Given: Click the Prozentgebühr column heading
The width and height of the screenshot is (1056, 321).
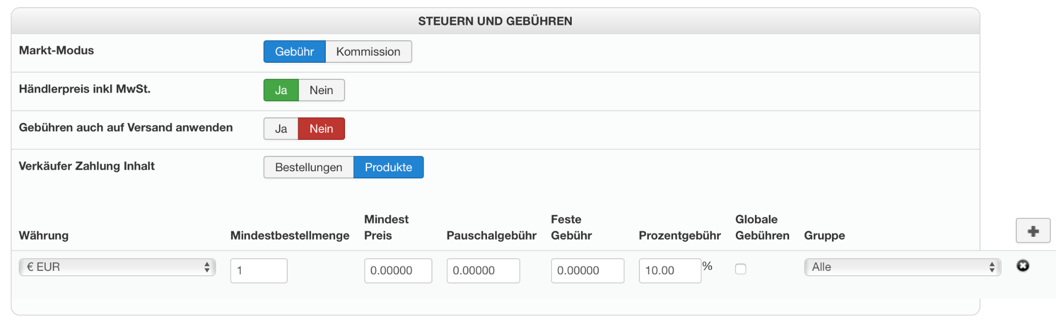Looking at the screenshot, I should (680, 236).
